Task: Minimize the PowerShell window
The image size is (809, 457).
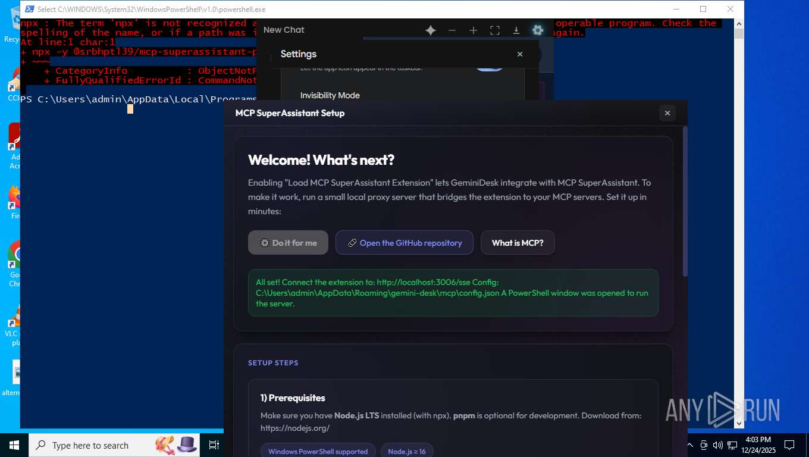Action: tap(676, 9)
